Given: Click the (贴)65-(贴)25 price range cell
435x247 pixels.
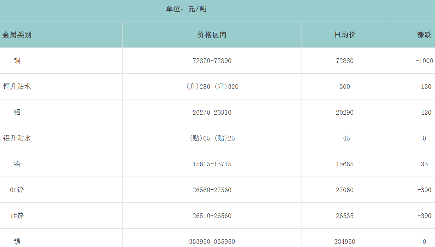Looking at the screenshot, I should pyautogui.click(x=212, y=138).
